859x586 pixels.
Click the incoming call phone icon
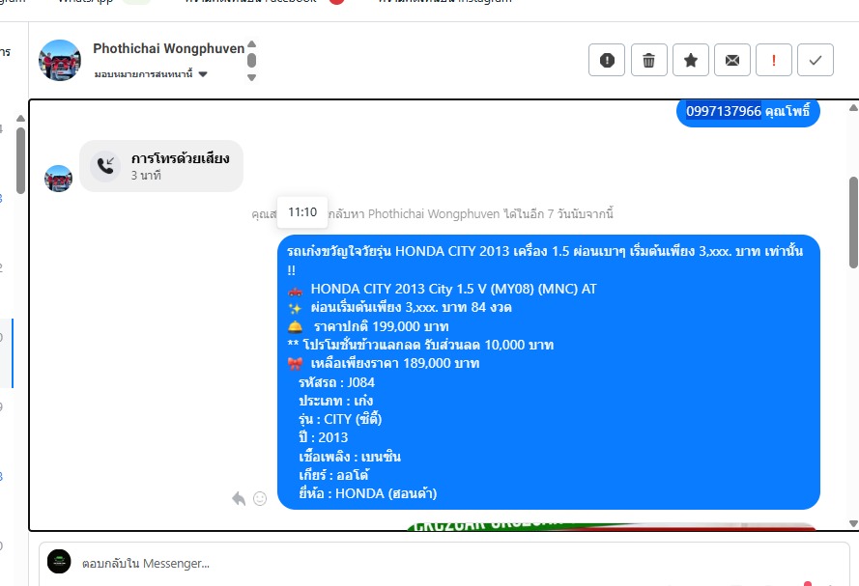(105, 166)
